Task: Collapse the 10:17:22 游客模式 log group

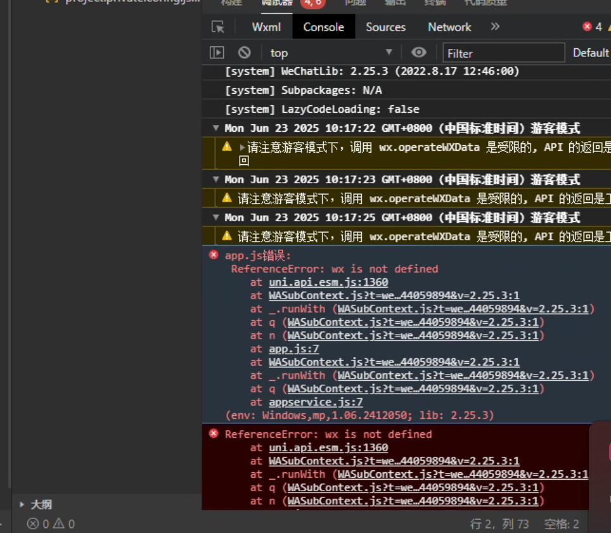Action: point(216,128)
